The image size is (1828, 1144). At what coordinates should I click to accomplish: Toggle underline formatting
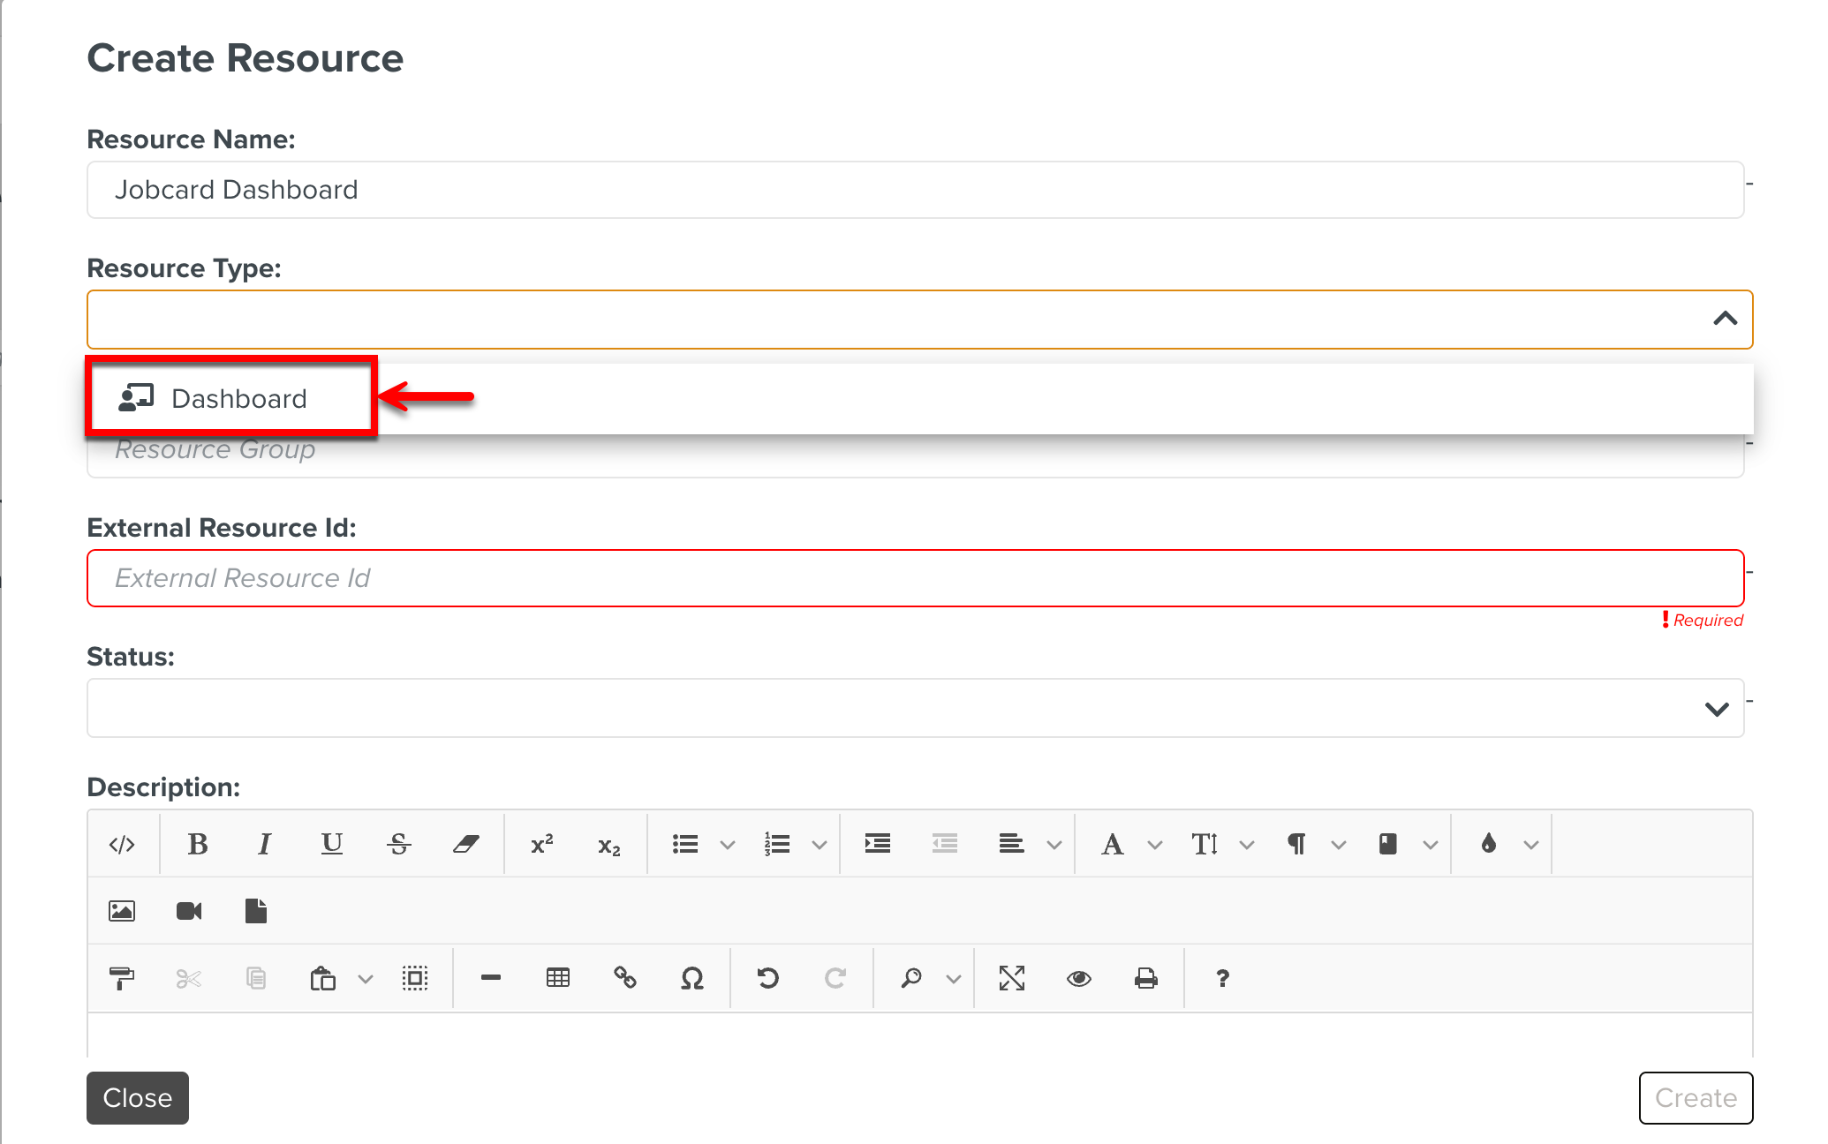click(331, 845)
